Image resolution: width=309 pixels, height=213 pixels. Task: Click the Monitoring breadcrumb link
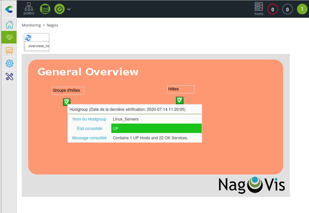[31, 25]
